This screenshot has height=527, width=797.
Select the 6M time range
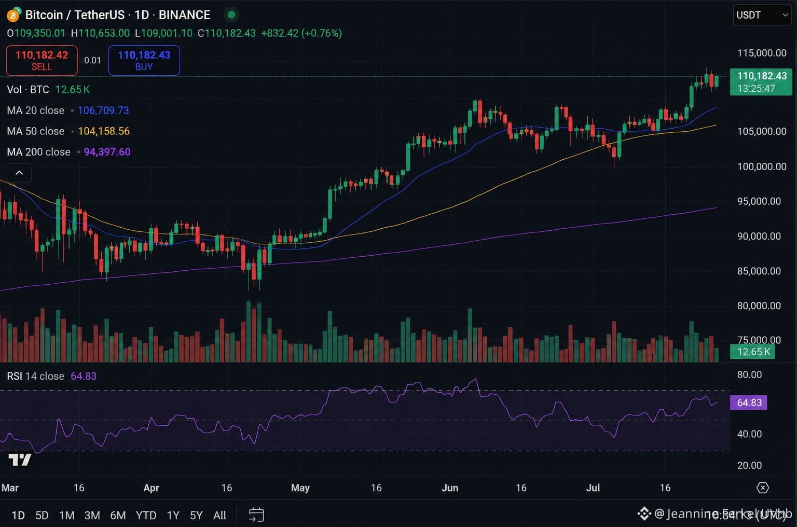pos(118,515)
